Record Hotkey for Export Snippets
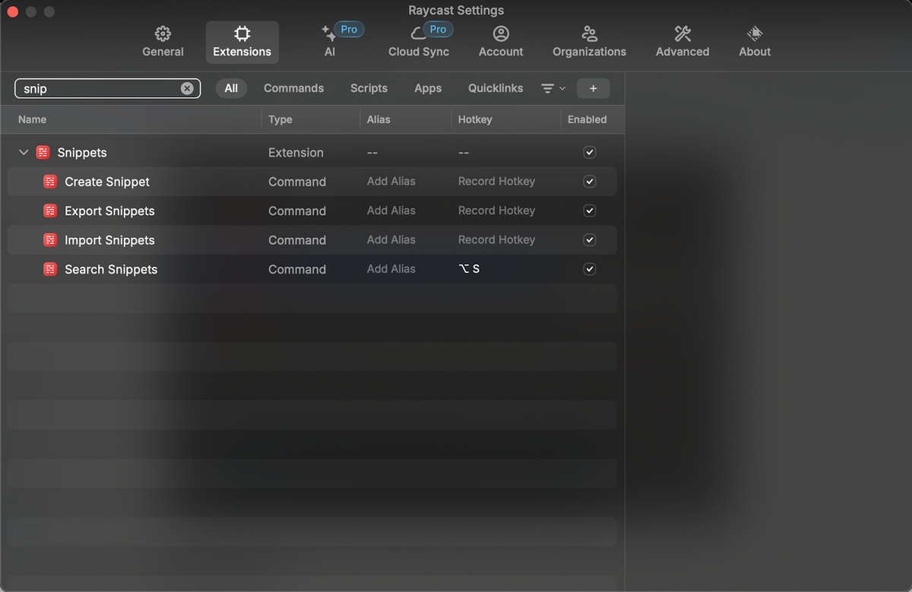Screen dimensions: 912x592 point(496,211)
